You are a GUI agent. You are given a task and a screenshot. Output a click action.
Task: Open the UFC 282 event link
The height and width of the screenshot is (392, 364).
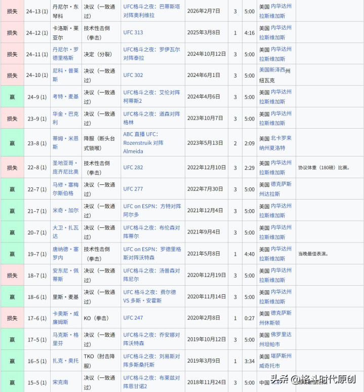pos(133,168)
